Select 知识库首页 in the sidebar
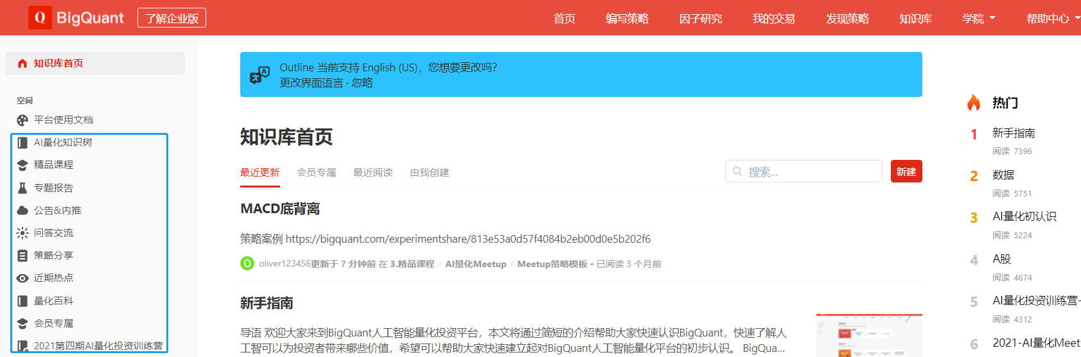1081x357 pixels. click(x=95, y=64)
